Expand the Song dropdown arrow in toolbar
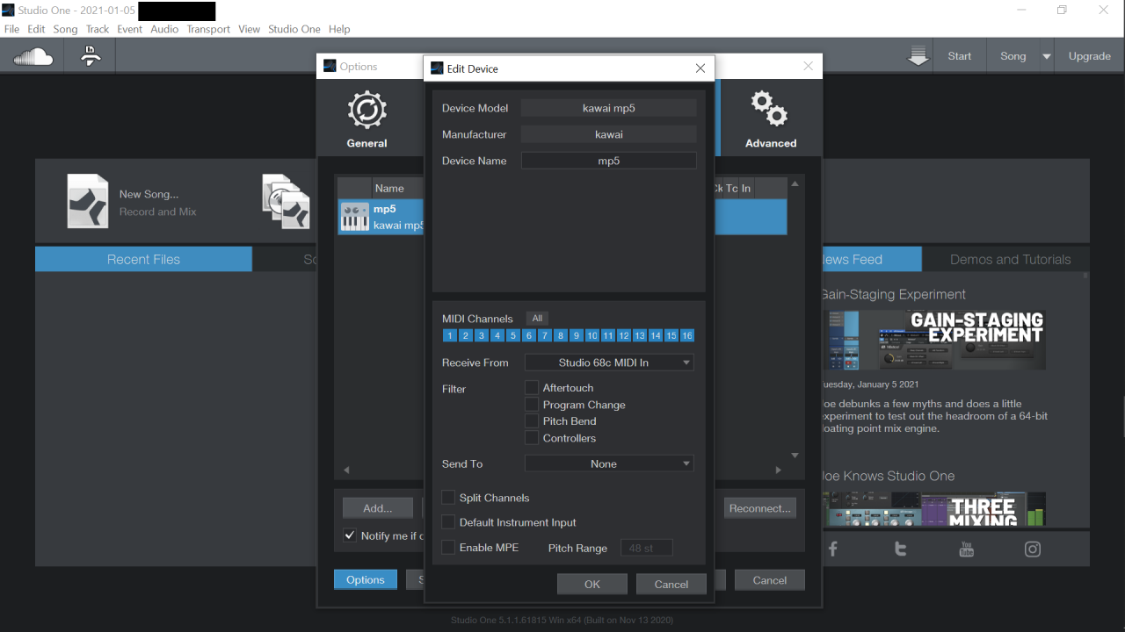 click(x=1046, y=56)
